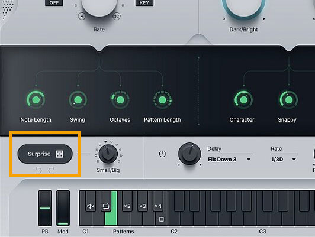This screenshot has width=315, height=237.
Task: Click the square icon on the white key
Action: [161, 219]
